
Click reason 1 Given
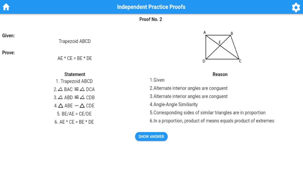pyautogui.click(x=157, y=80)
